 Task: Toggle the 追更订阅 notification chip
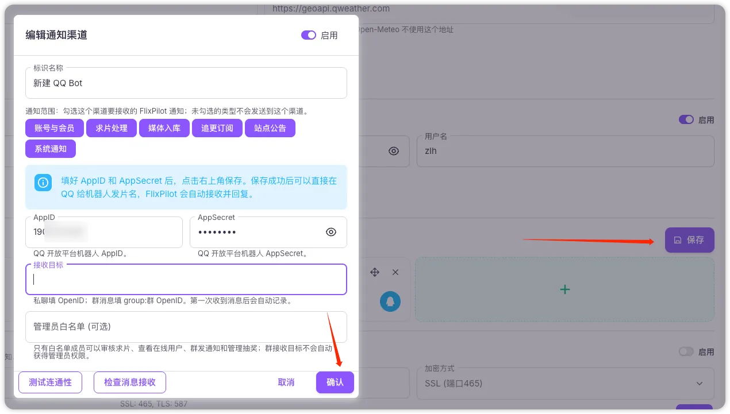(x=217, y=128)
